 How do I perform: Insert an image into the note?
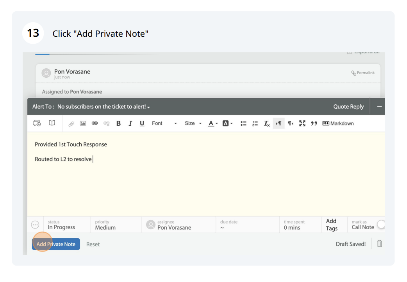coord(83,123)
